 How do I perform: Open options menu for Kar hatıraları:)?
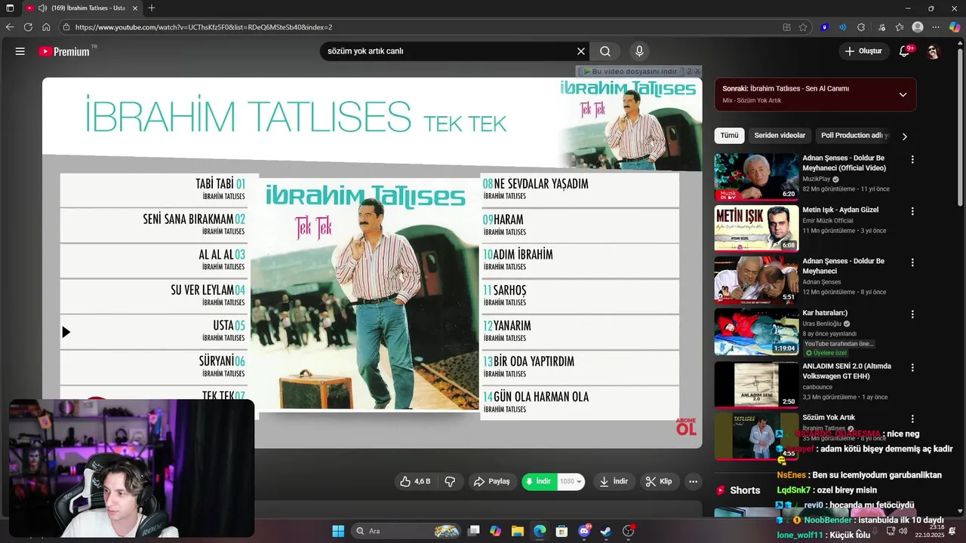point(912,314)
